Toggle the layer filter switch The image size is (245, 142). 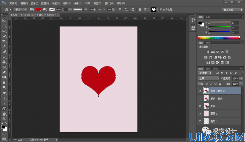click(242, 73)
